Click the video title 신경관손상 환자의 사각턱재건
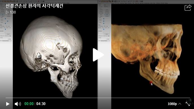The image size is (194, 109). pos(34,6)
